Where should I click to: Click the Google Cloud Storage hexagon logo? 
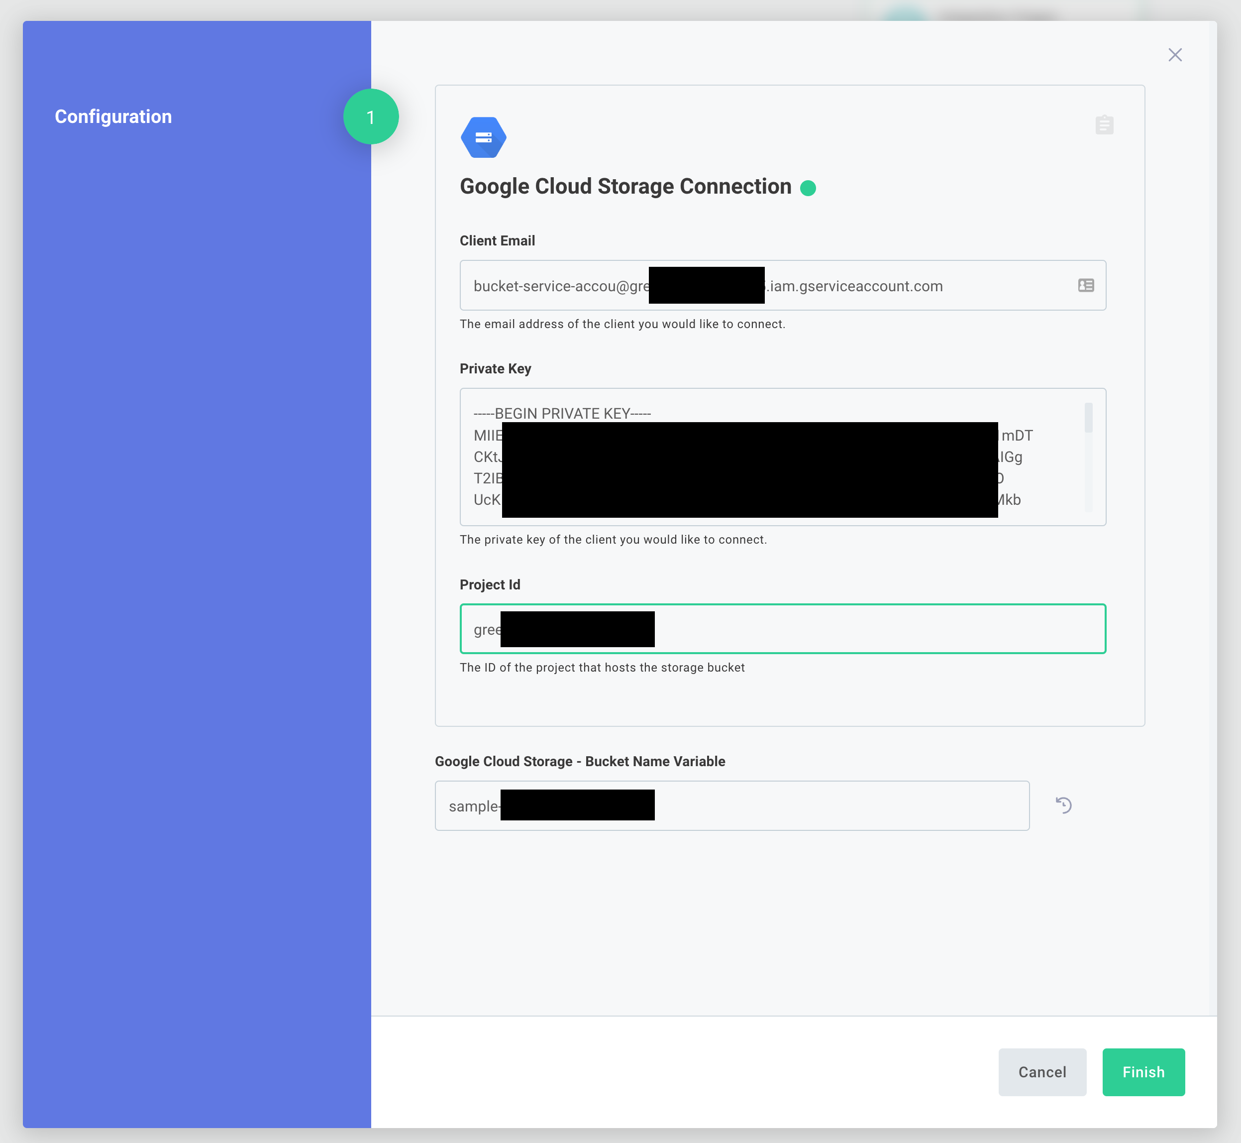(484, 137)
